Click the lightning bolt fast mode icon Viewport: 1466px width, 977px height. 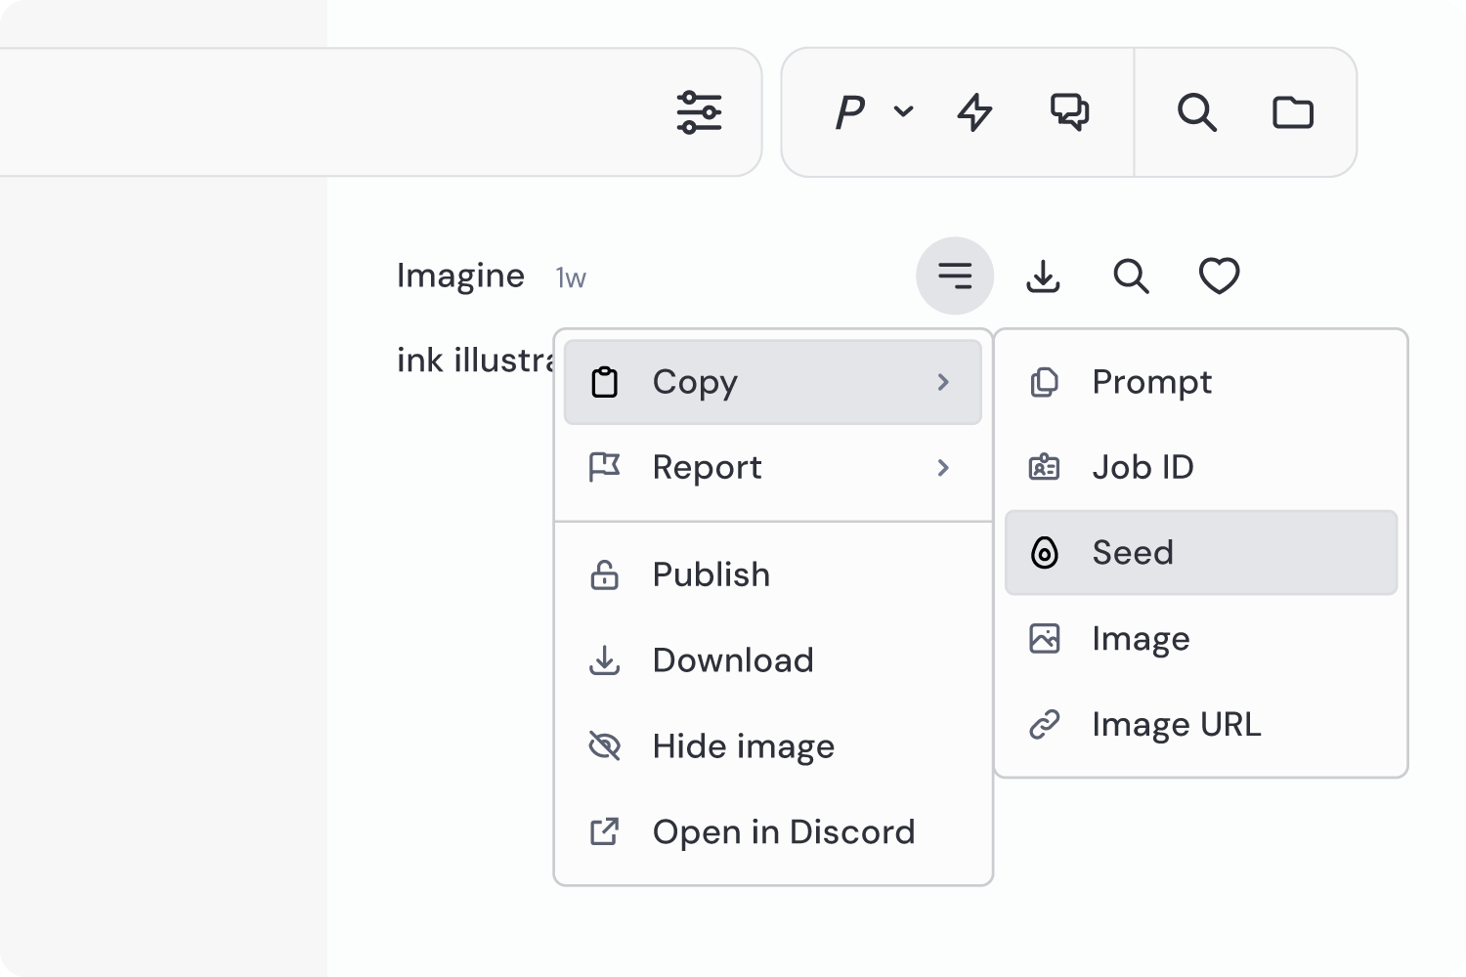pyautogui.click(x=974, y=111)
